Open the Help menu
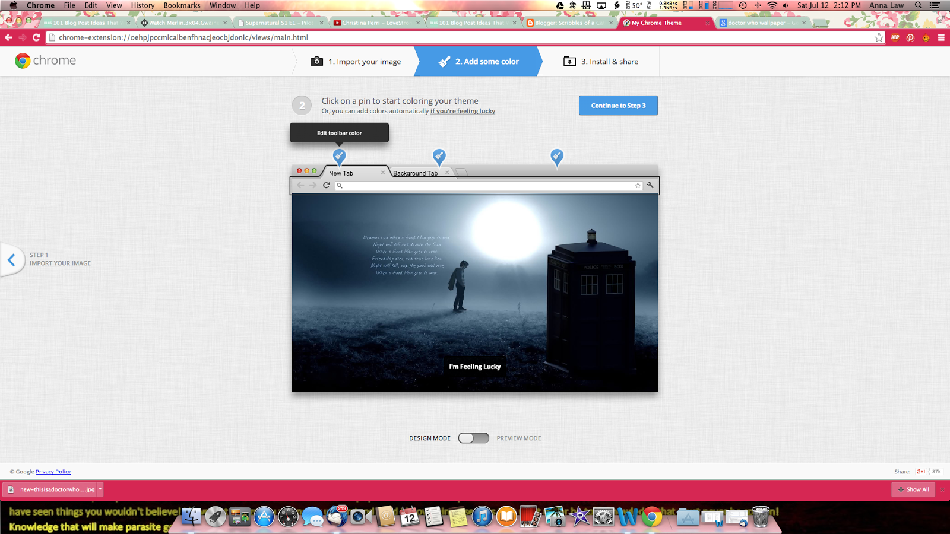This screenshot has height=534, width=950. 252,5
